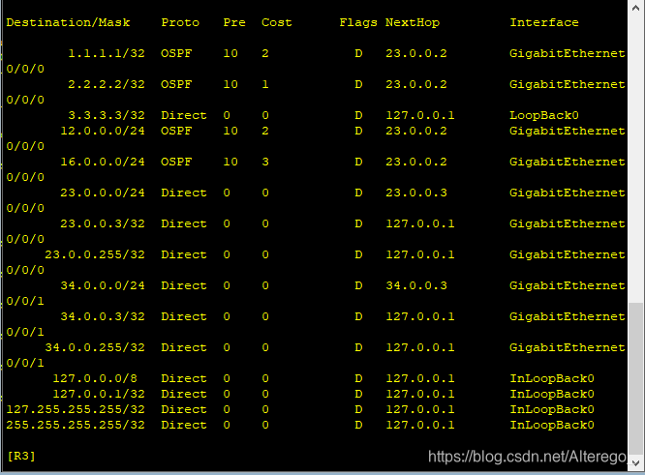
Task: Click the Proto column header
Action: click(180, 22)
